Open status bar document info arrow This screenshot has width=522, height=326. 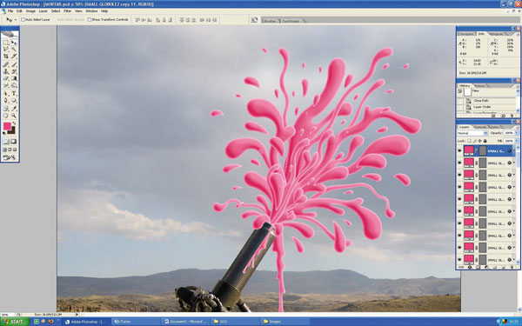[x=77, y=314]
